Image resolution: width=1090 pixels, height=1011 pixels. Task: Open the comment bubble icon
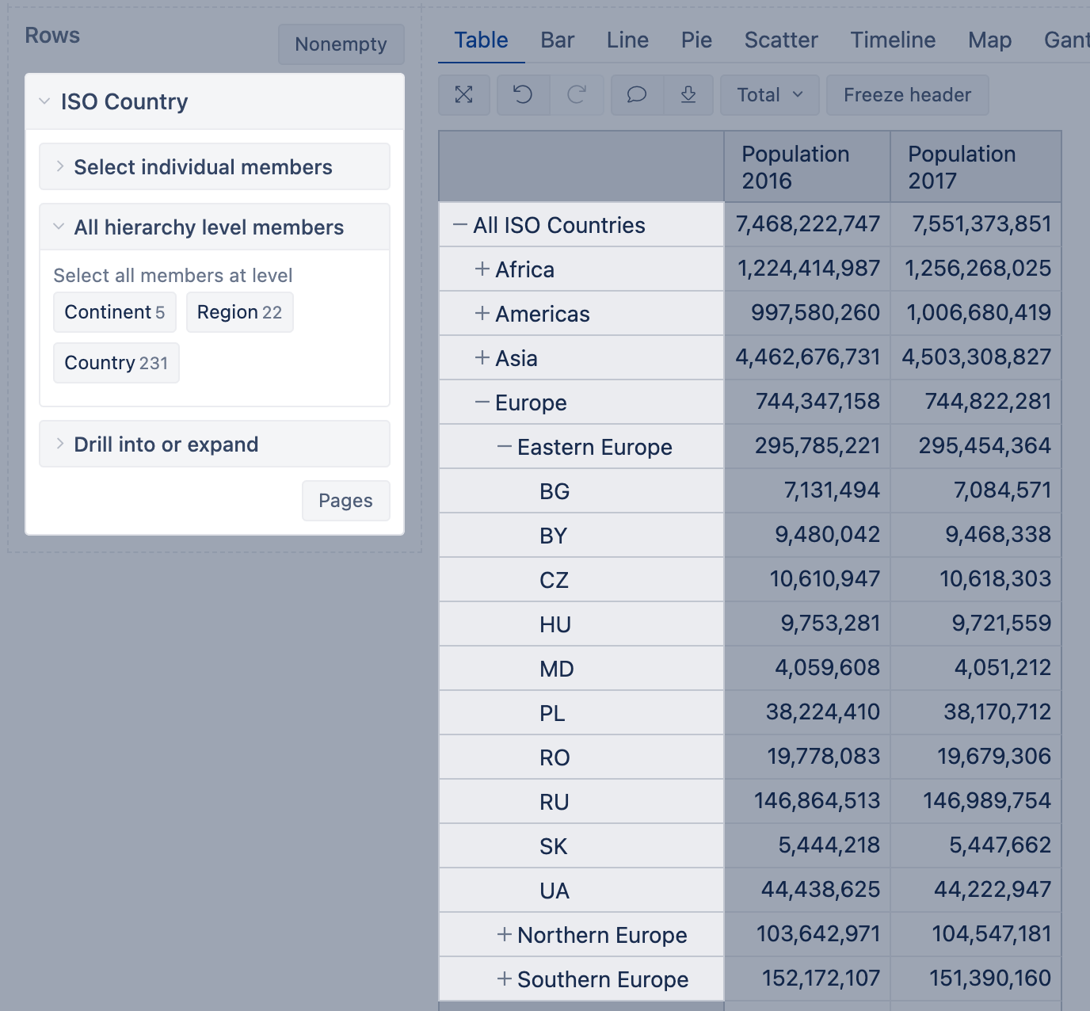click(637, 95)
